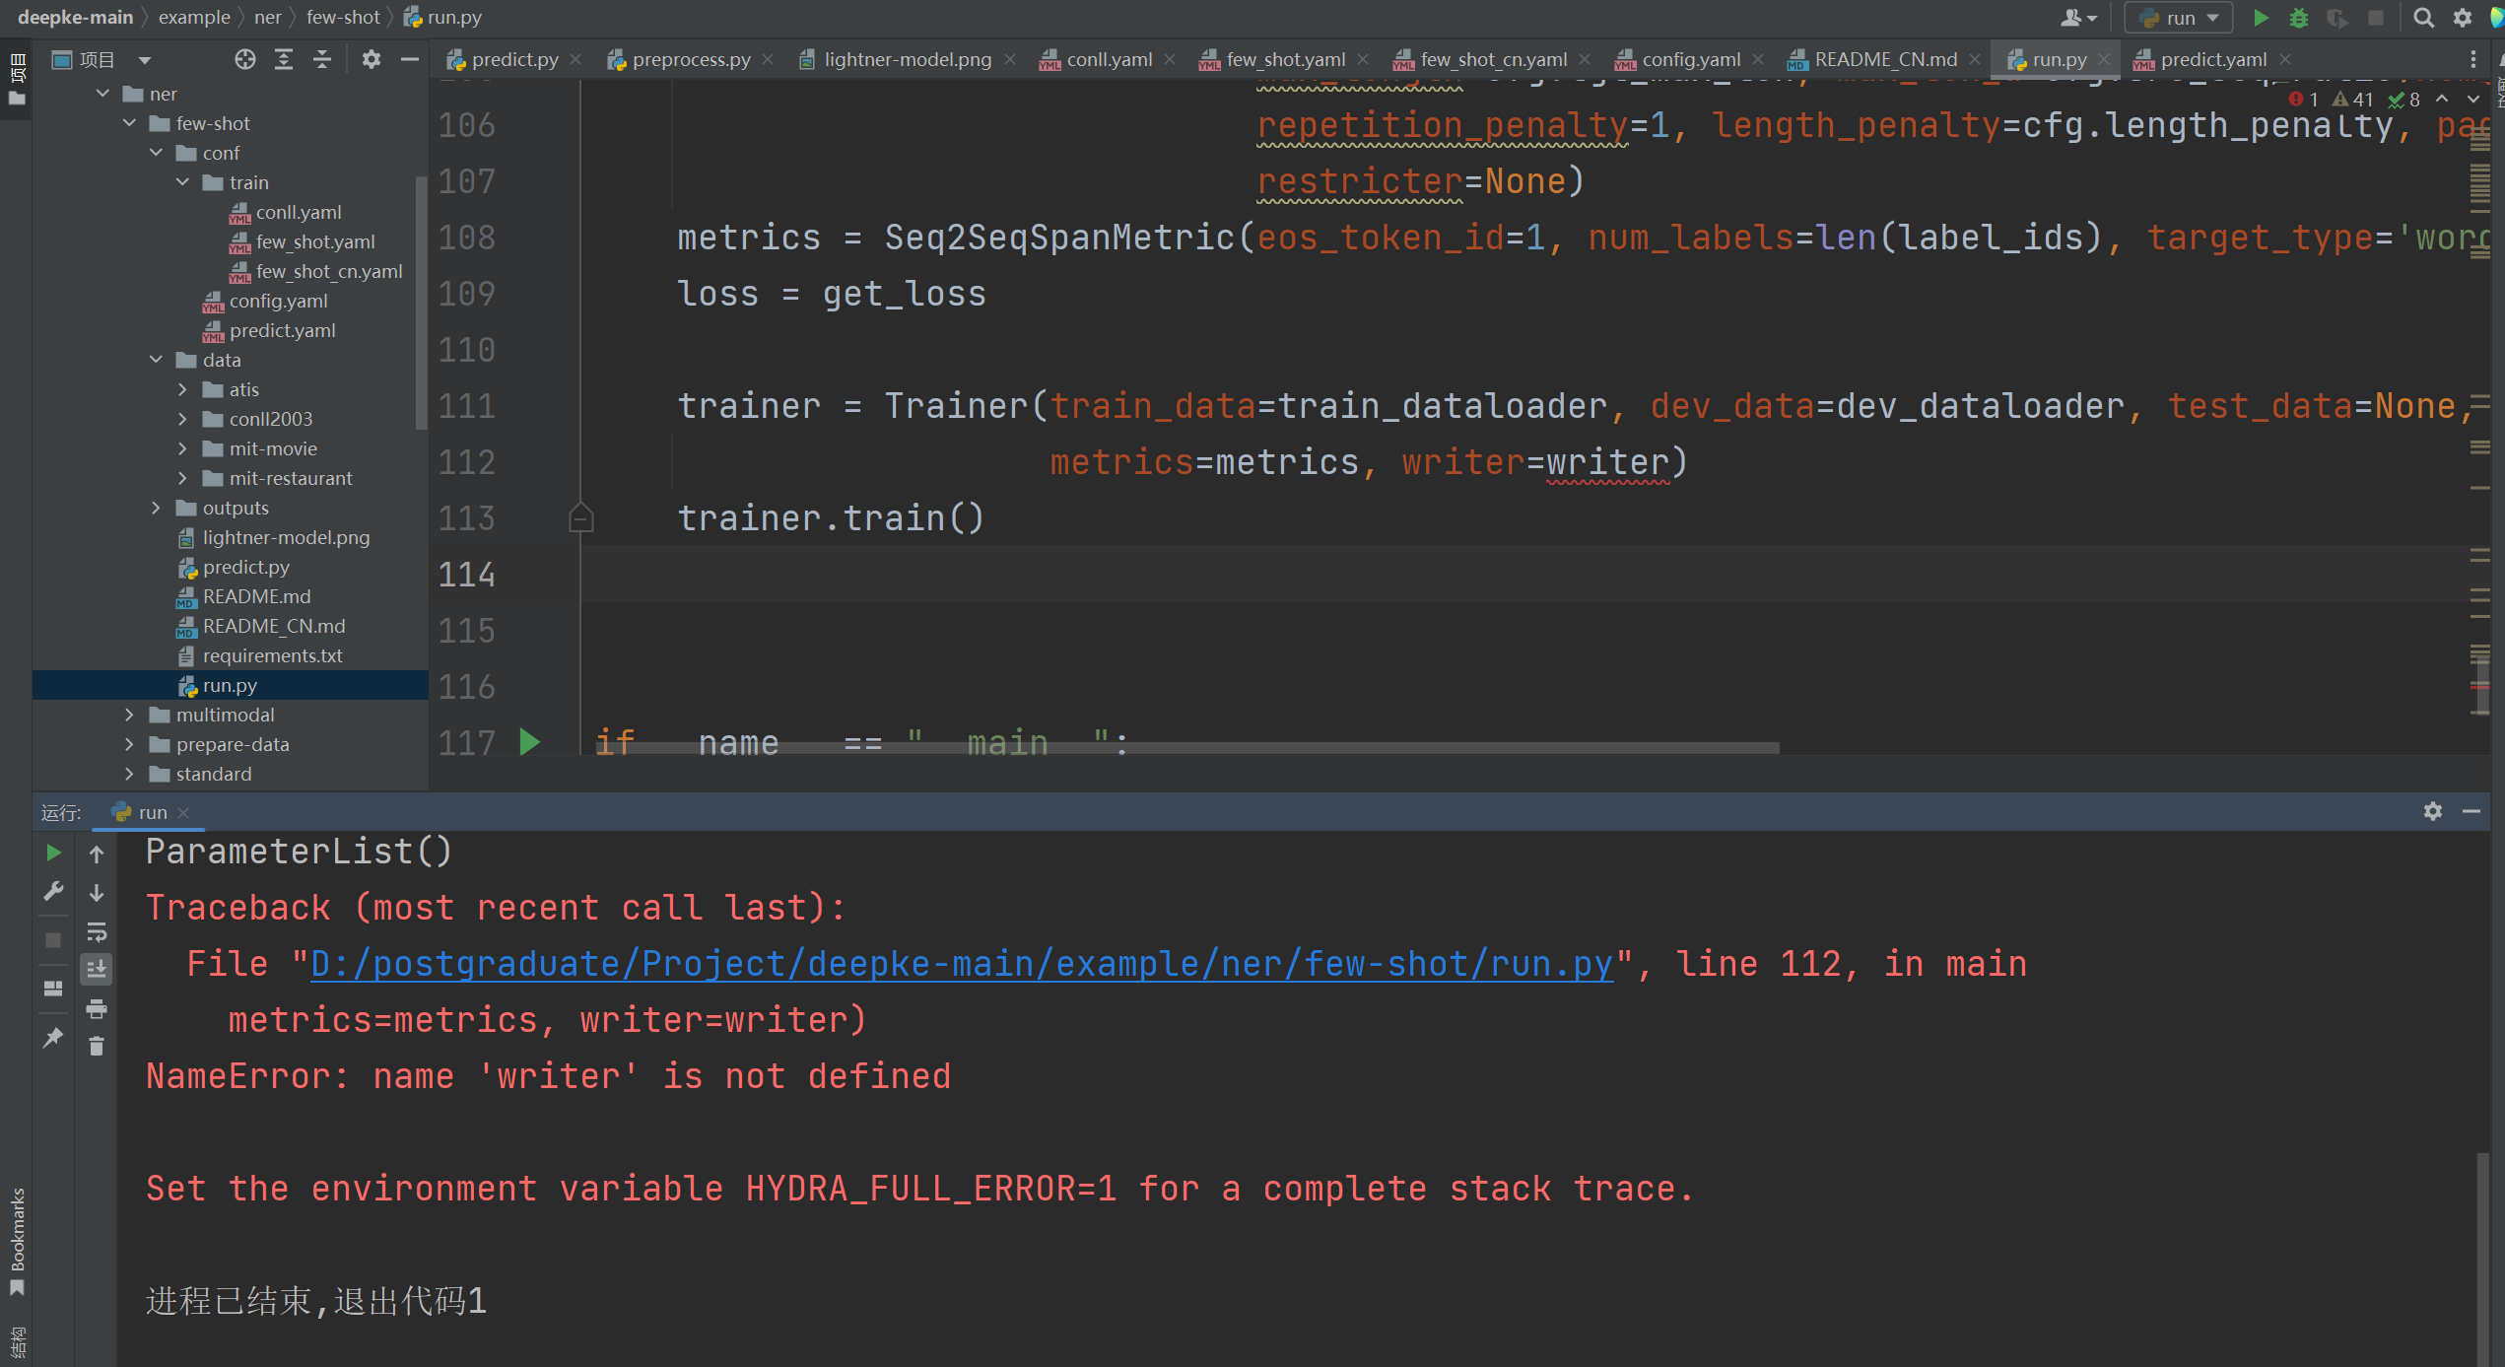The image size is (2505, 1367).
Task: Collapse the data folder in tree
Action: pyautogui.click(x=156, y=360)
